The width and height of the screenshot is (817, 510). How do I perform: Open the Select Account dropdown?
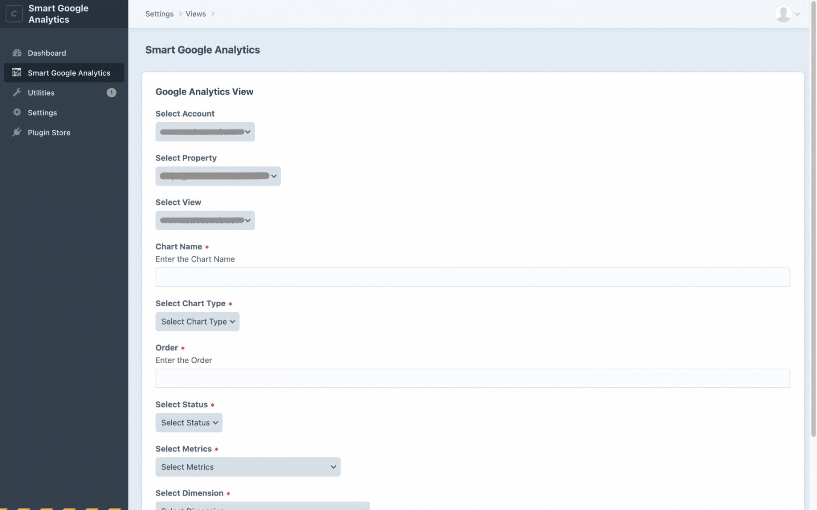[x=205, y=132]
